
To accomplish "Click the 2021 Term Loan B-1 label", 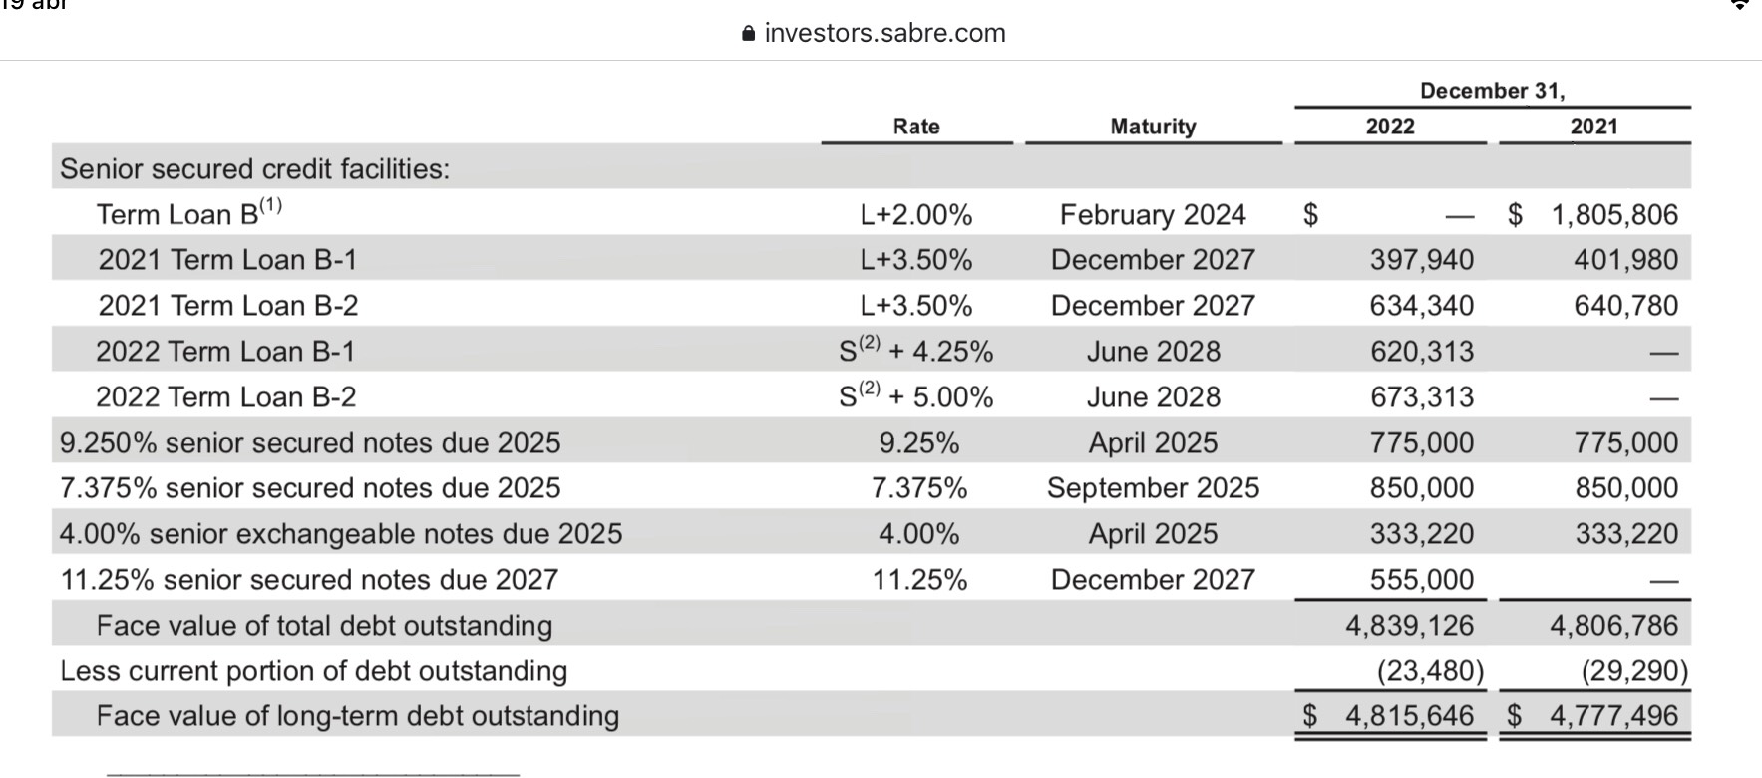I will 227,260.
